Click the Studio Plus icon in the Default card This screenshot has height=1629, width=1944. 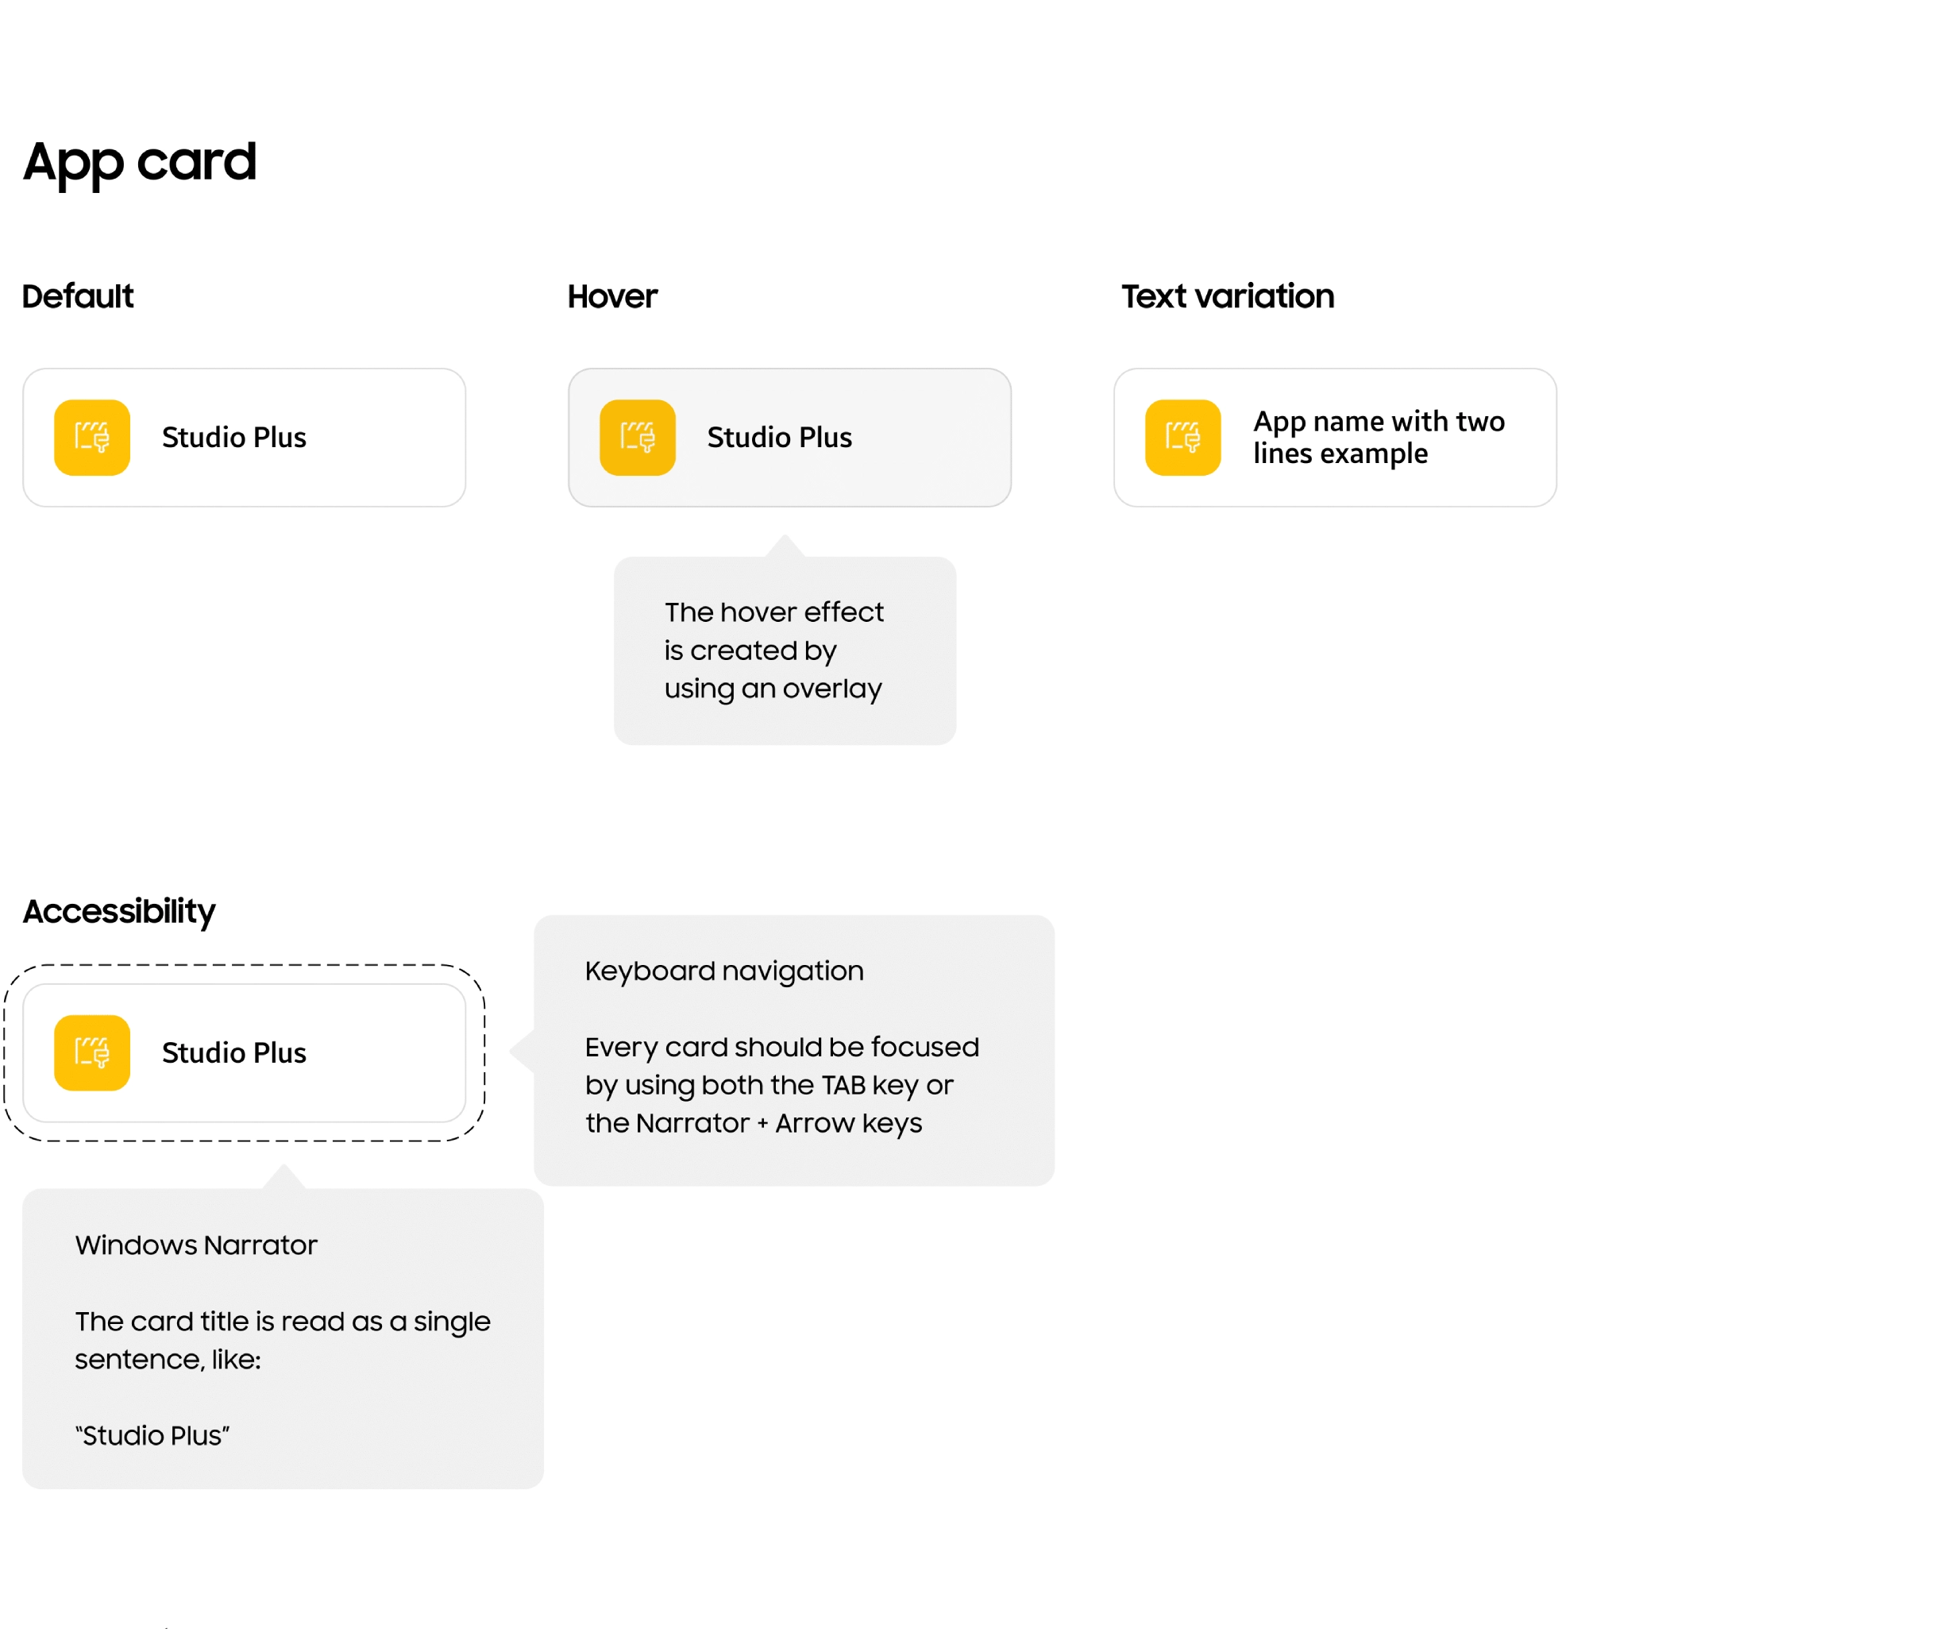pos(91,437)
